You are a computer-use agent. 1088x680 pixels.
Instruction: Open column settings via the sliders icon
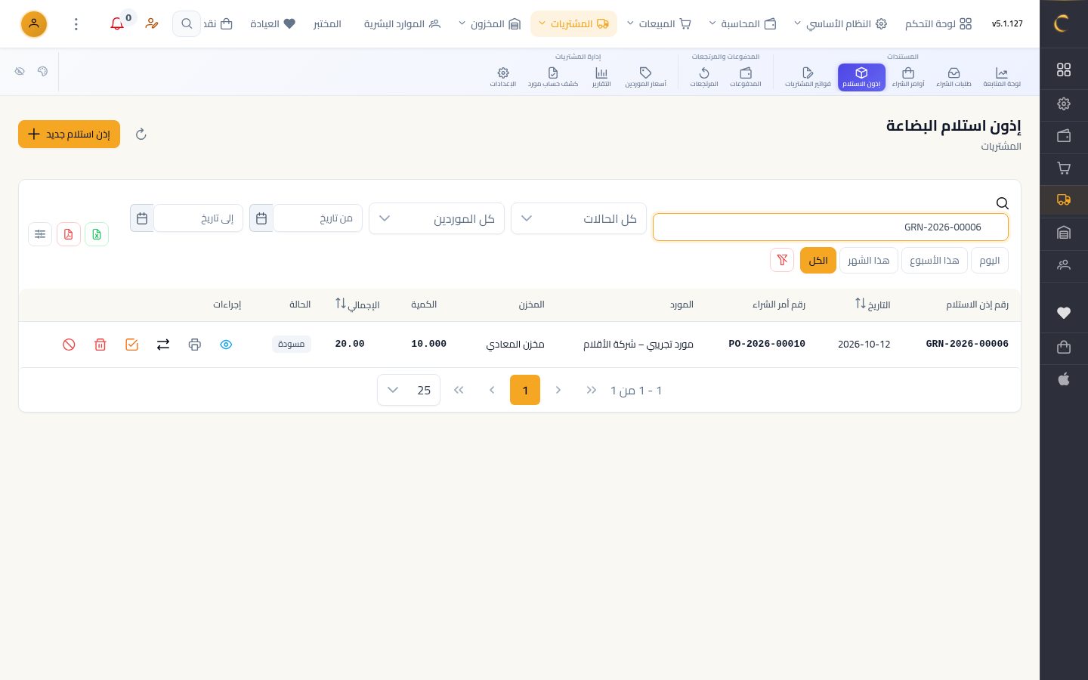click(40, 234)
